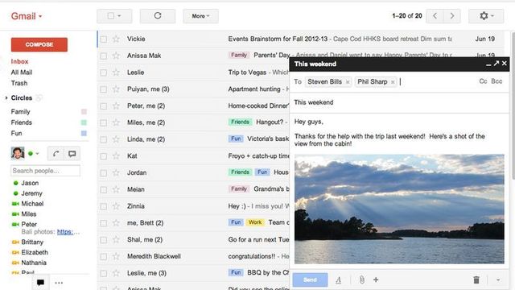This screenshot has width=515, height=290.
Task: Check the Meian Grandma's message checkbox
Action: [104, 189]
